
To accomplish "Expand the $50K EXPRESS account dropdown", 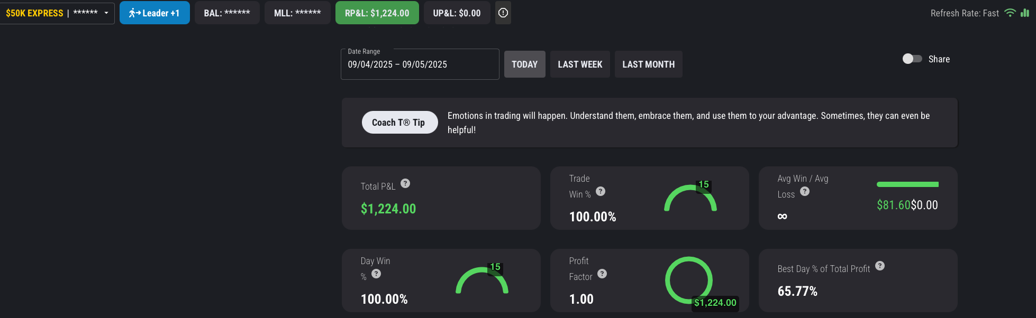I will (106, 13).
